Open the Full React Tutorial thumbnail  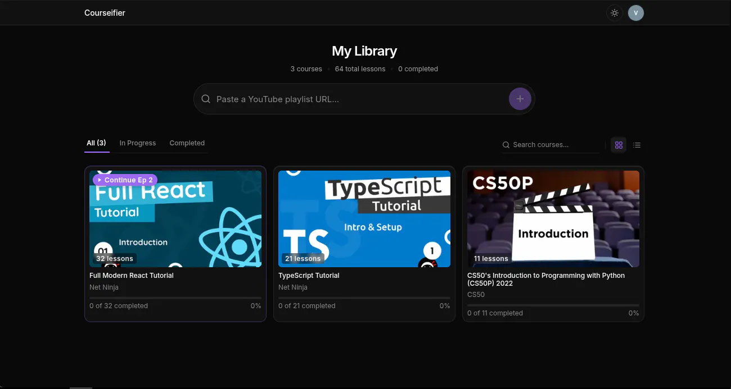coord(175,219)
